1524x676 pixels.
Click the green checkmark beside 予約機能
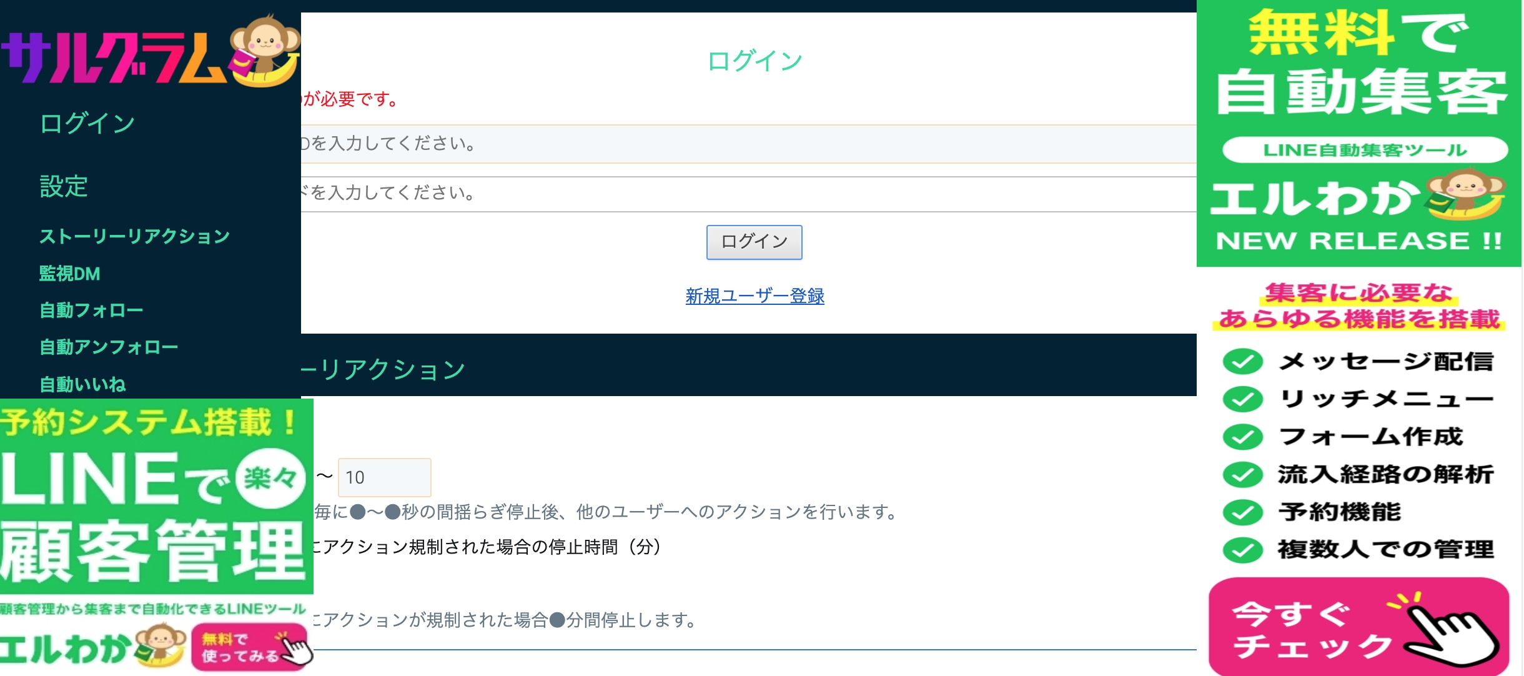[x=1243, y=512]
